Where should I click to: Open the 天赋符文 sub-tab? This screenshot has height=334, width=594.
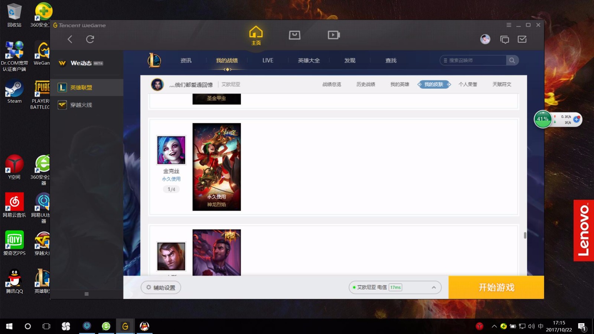[502, 85]
